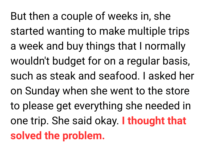The height and width of the screenshot is (152, 213).
Task: Click the word "started"
Action: (x=27, y=31)
